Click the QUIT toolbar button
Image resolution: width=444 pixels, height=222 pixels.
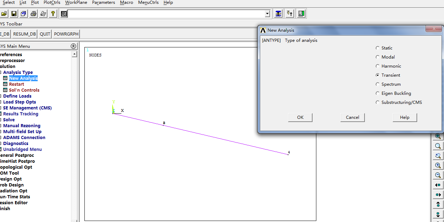(45, 34)
